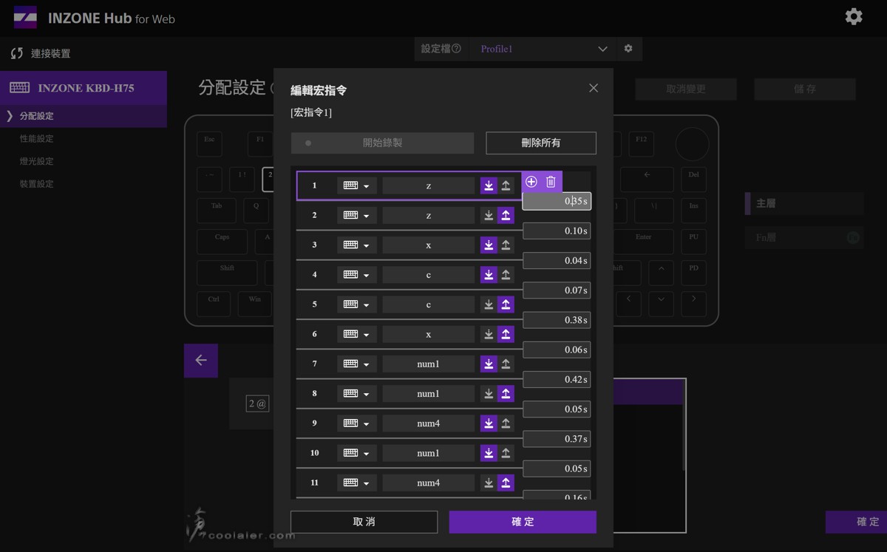887x552 pixels.
Task: Set row 3 to key press down
Action: pos(489,245)
